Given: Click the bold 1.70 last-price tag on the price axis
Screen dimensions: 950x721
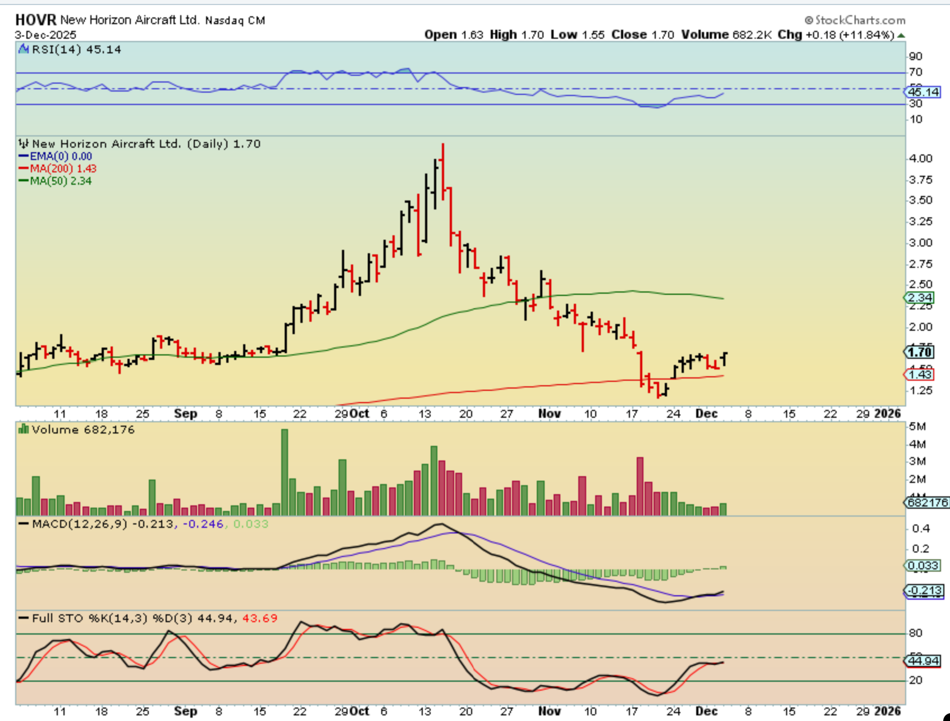Looking at the screenshot, I should click(x=920, y=352).
